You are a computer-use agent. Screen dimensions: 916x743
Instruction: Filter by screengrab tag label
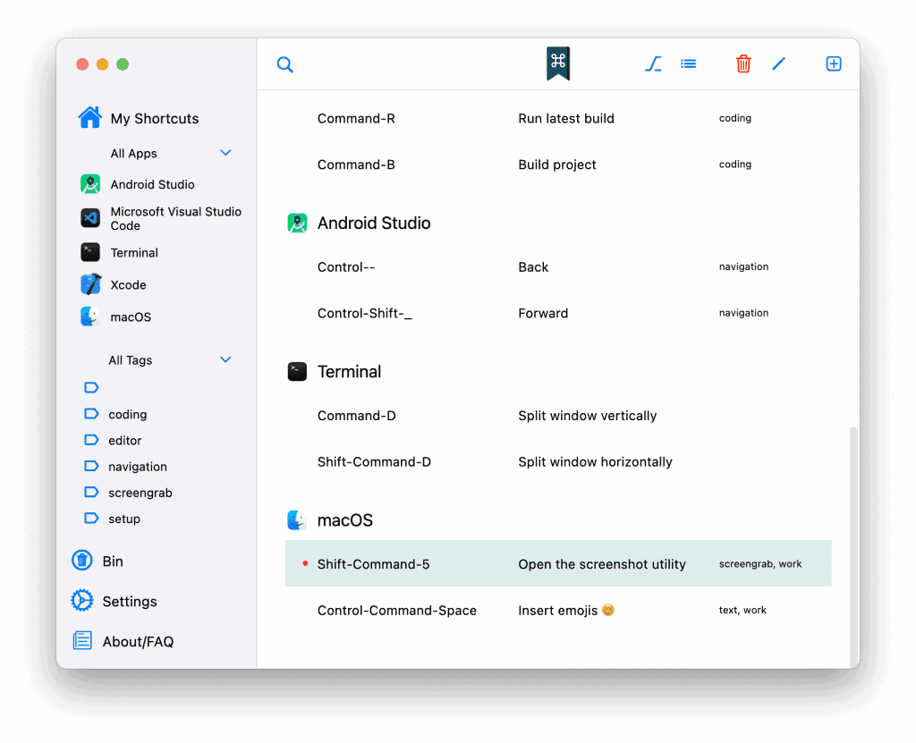pyautogui.click(x=140, y=493)
